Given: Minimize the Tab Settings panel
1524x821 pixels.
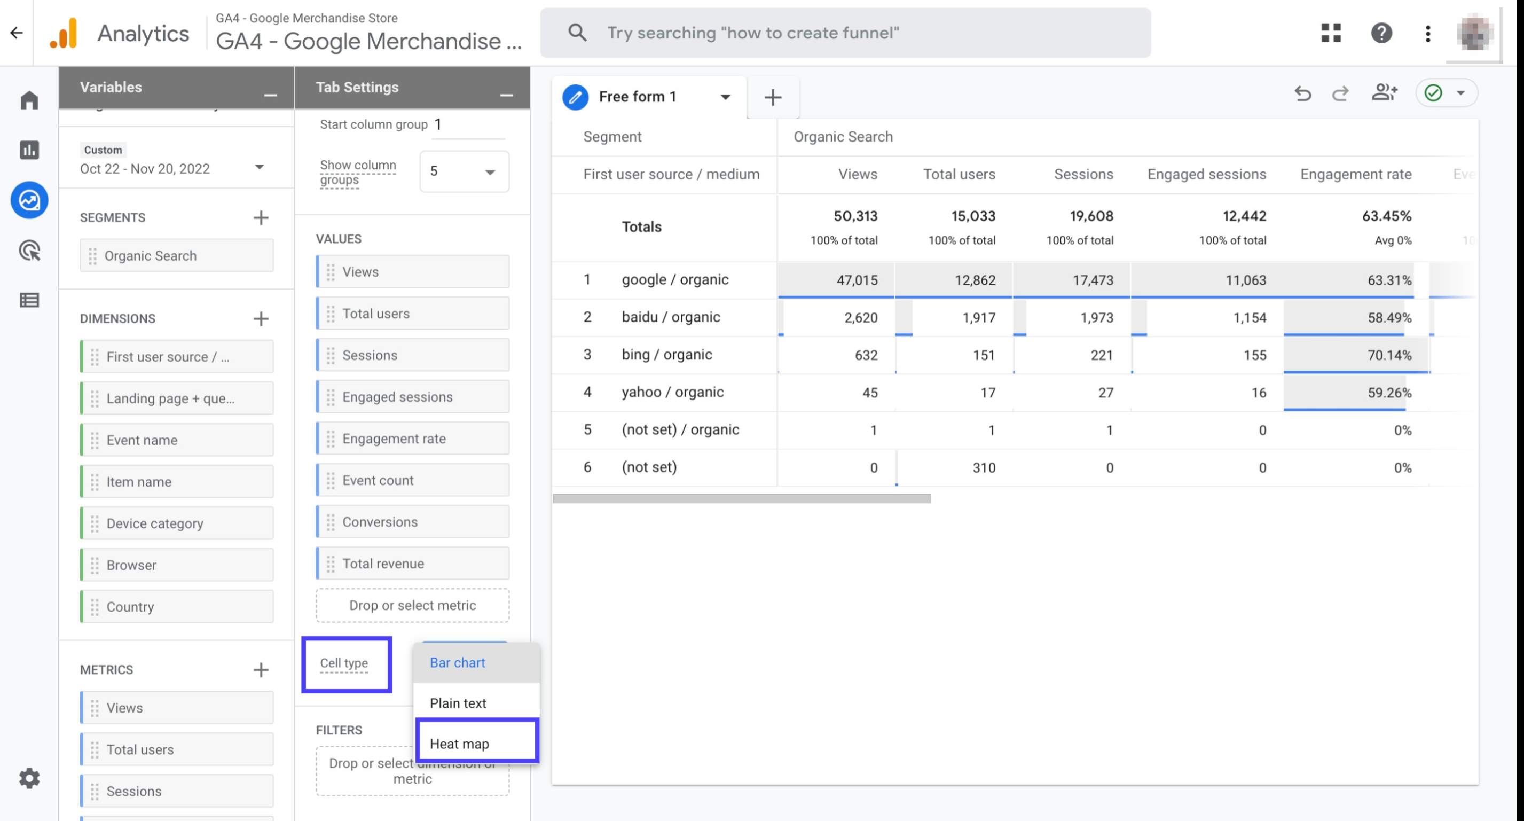Looking at the screenshot, I should [506, 95].
